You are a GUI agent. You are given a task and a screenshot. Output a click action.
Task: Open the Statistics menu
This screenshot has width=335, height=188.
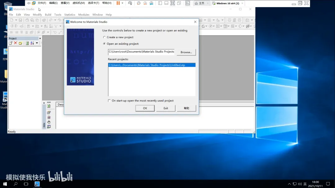[x=70, y=15]
